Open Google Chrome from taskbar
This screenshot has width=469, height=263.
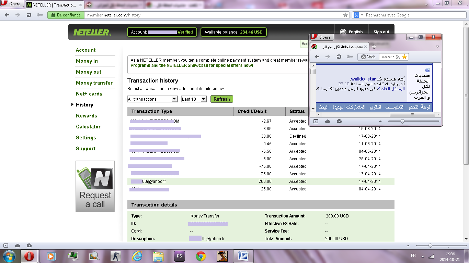[201, 256]
